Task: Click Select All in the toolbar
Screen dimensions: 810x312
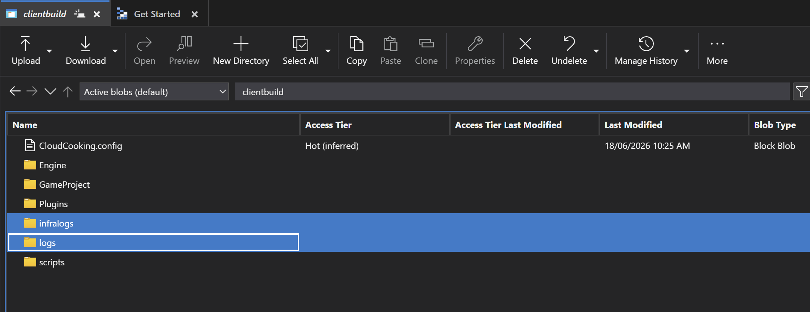Action: [x=301, y=51]
